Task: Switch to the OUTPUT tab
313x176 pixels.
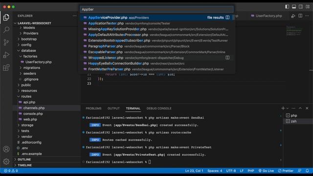Action: coord(113,109)
